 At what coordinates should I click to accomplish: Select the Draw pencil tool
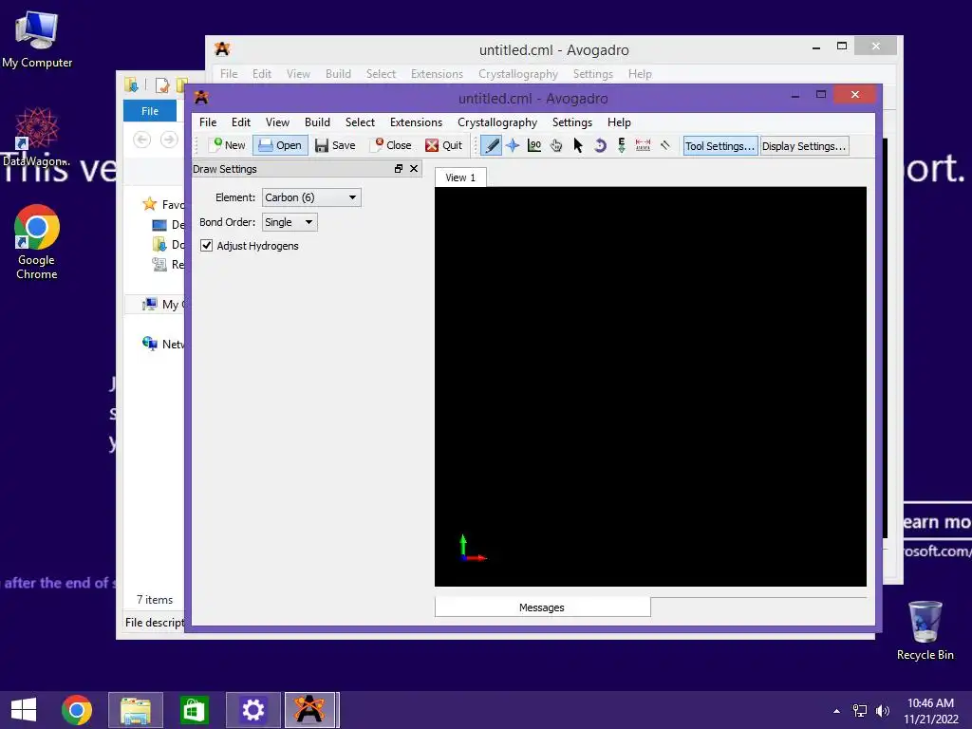492,145
